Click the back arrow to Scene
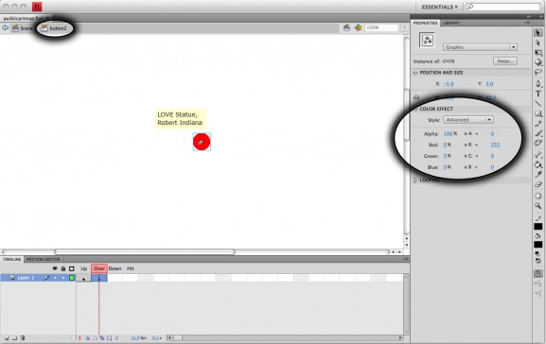546x344 pixels. 5,27
